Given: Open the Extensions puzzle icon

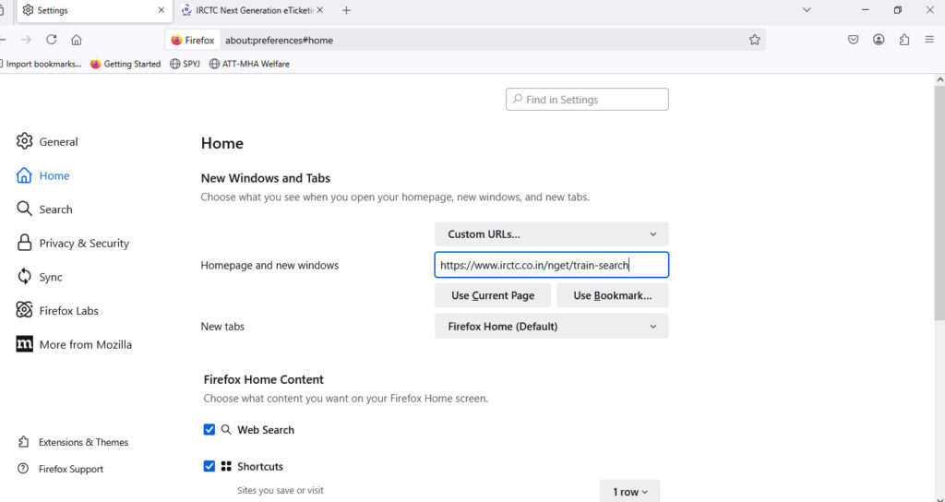Looking at the screenshot, I should point(903,40).
